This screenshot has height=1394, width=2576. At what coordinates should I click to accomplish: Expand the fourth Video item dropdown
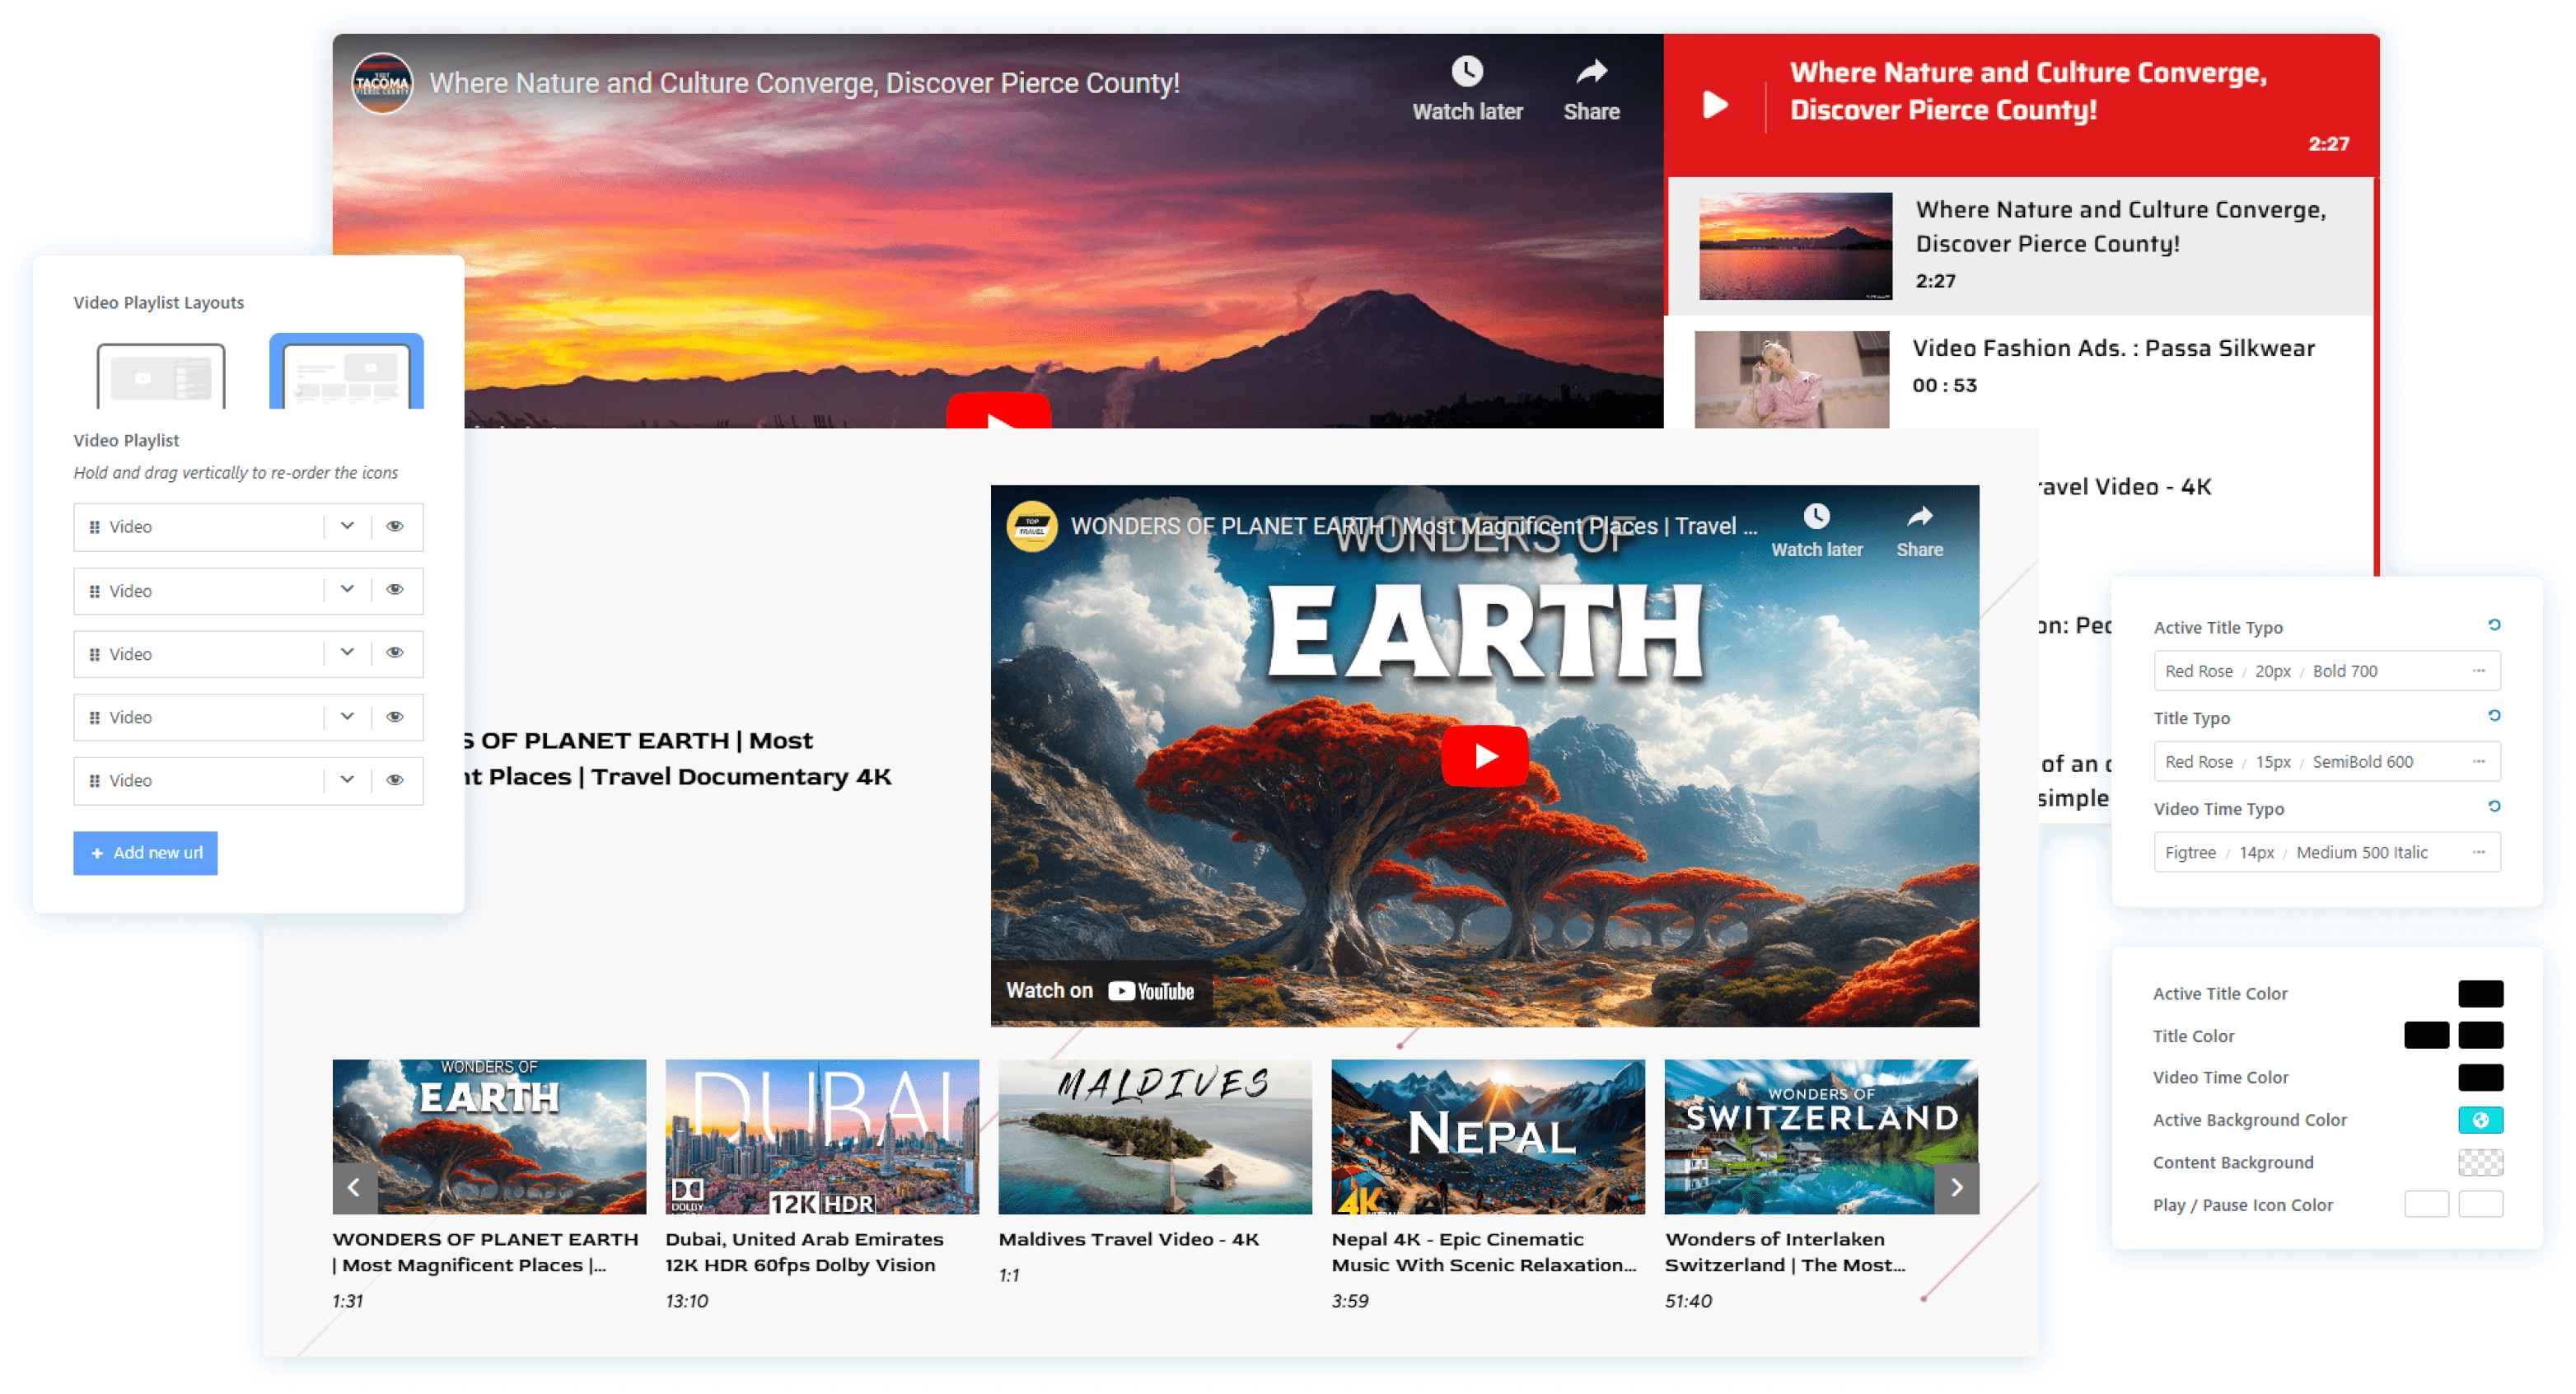347,716
